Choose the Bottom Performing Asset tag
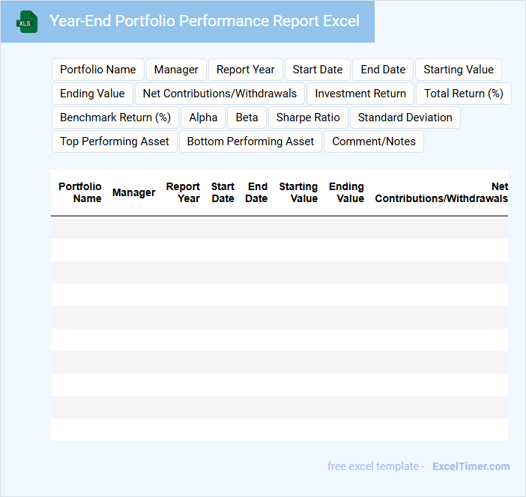526x497 pixels. point(250,141)
